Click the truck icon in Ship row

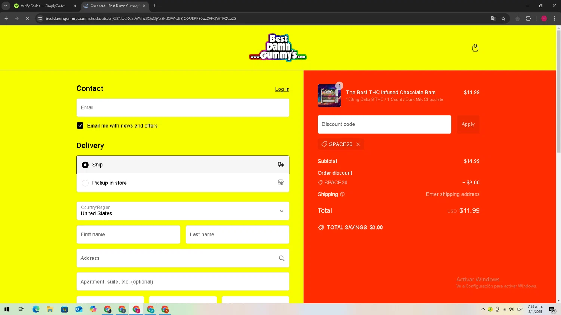[281, 165]
